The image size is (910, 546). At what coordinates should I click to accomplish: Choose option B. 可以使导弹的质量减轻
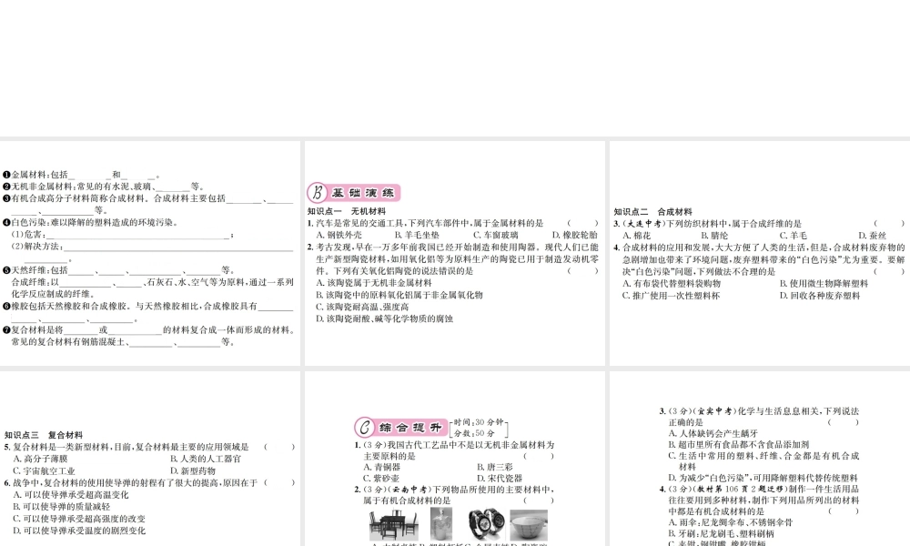[62, 507]
